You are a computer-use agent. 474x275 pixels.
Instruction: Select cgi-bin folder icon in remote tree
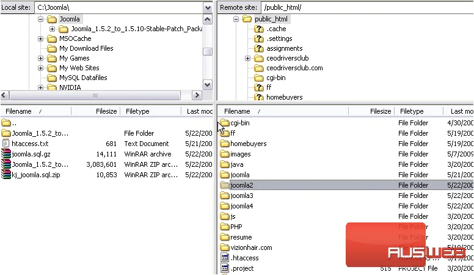click(x=258, y=78)
